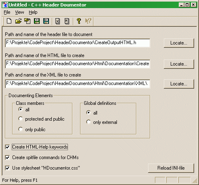Uncheck Create splitfile commands for CHMs
Screen dimensions: 199x185
tap(7, 157)
